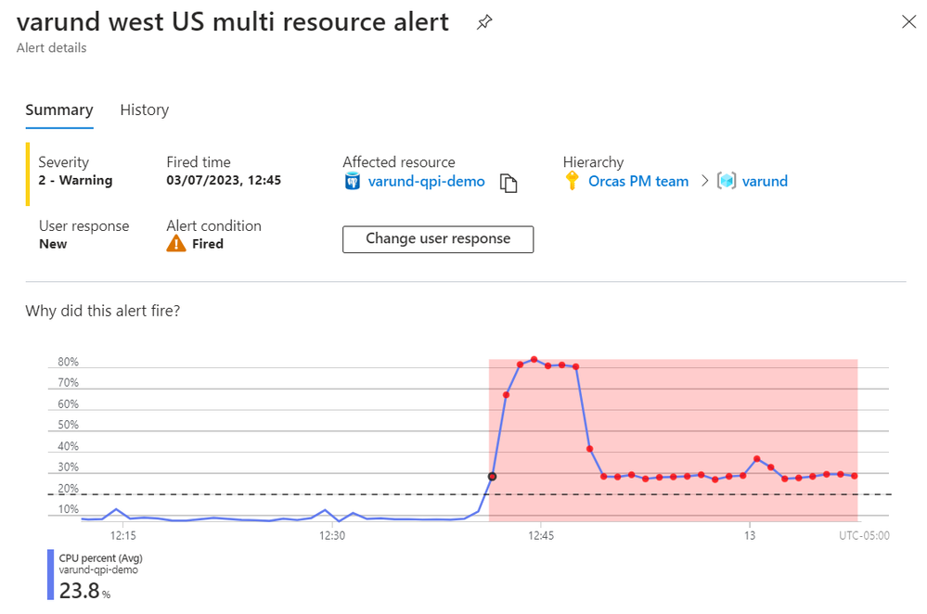Click the resource group cube icon
The width and height of the screenshot is (927, 614).
pyautogui.click(x=726, y=182)
